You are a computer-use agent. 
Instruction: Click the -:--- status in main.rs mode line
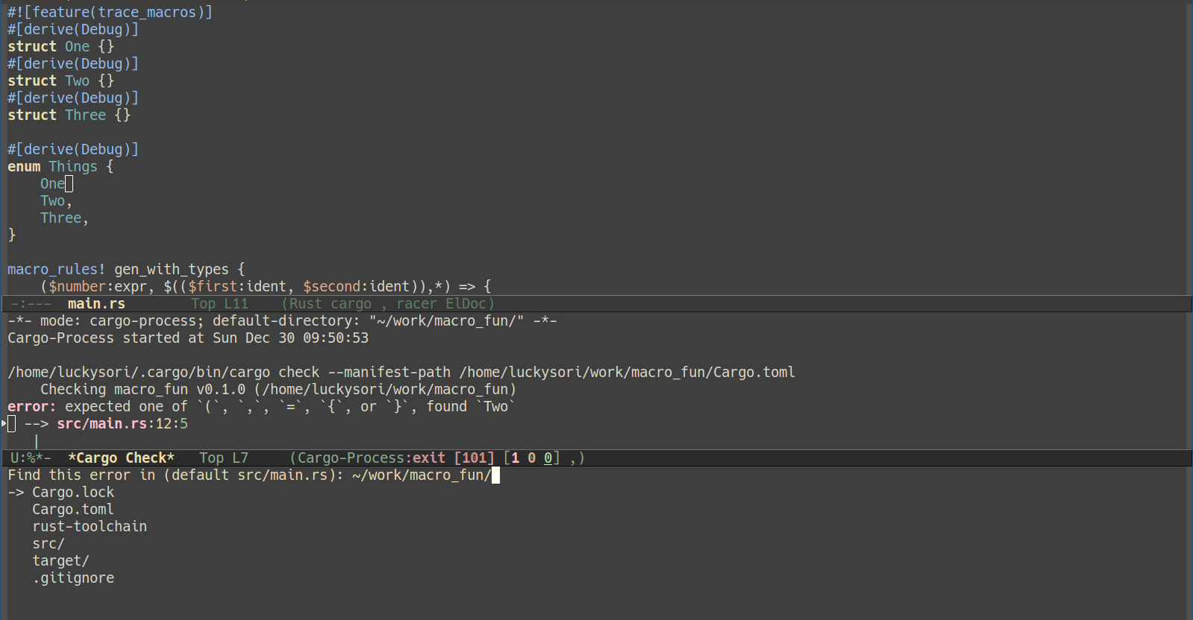31,304
